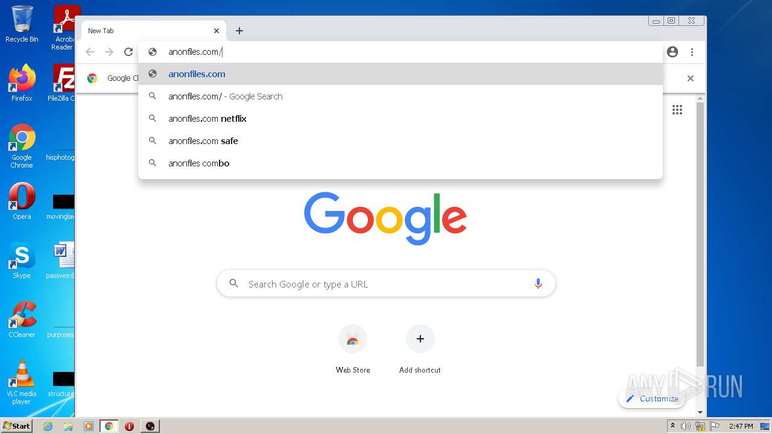This screenshot has height=434, width=772.
Task: Choose 'anonfiles combo' suggestion
Action: (400, 163)
